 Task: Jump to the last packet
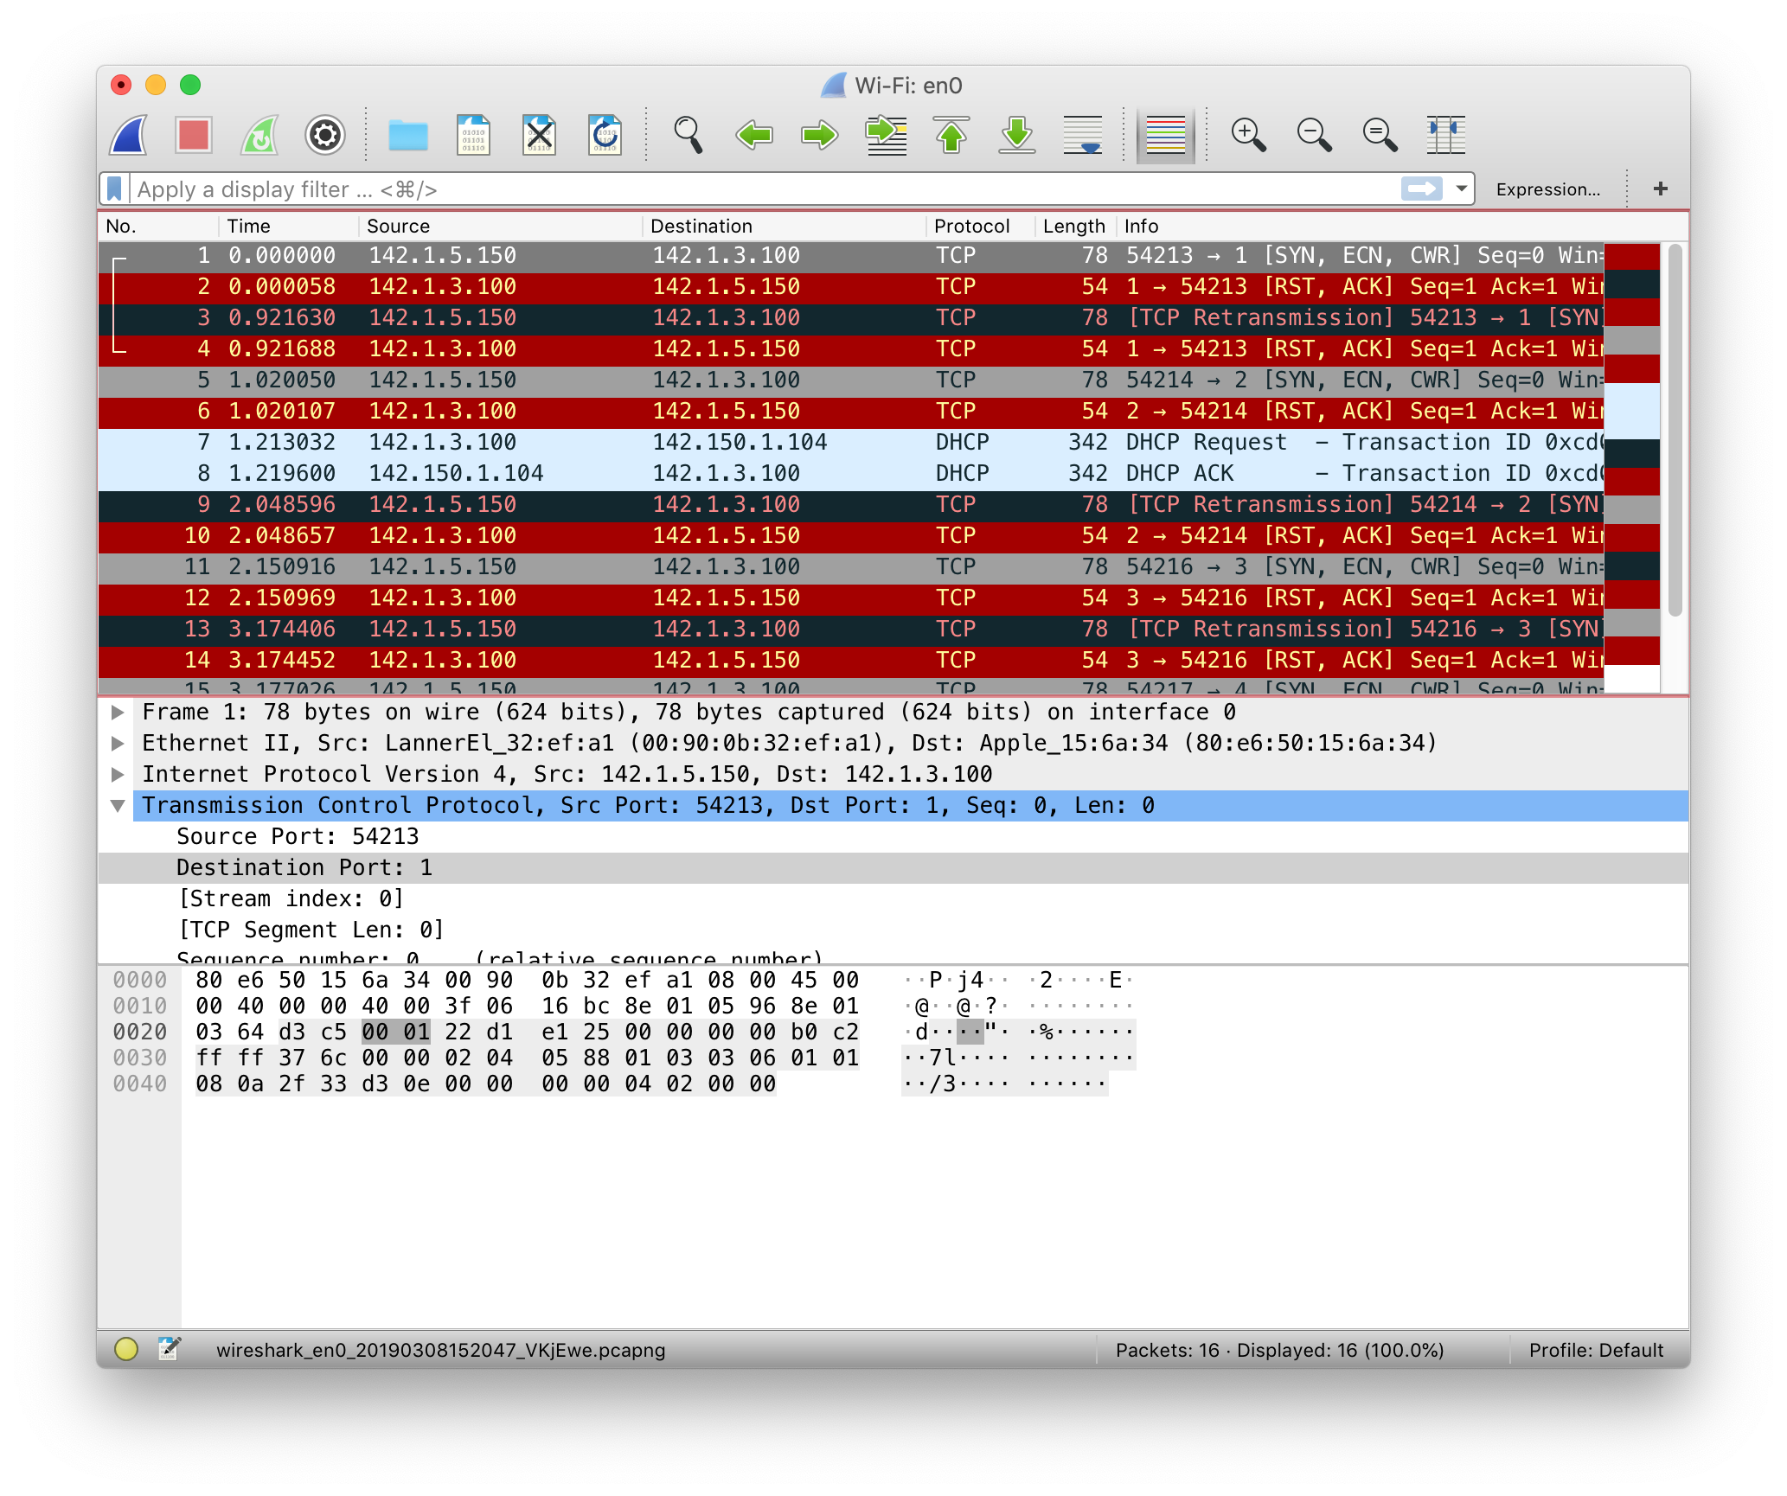pyautogui.click(x=1017, y=136)
